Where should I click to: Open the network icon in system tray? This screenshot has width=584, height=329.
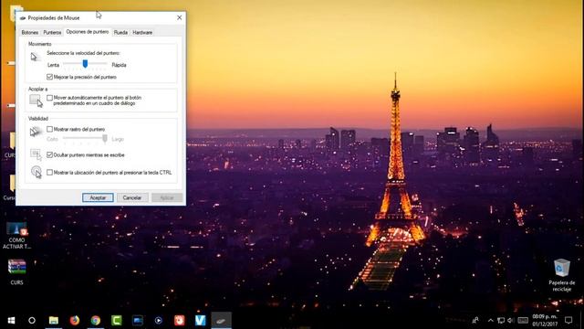[x=501, y=321]
